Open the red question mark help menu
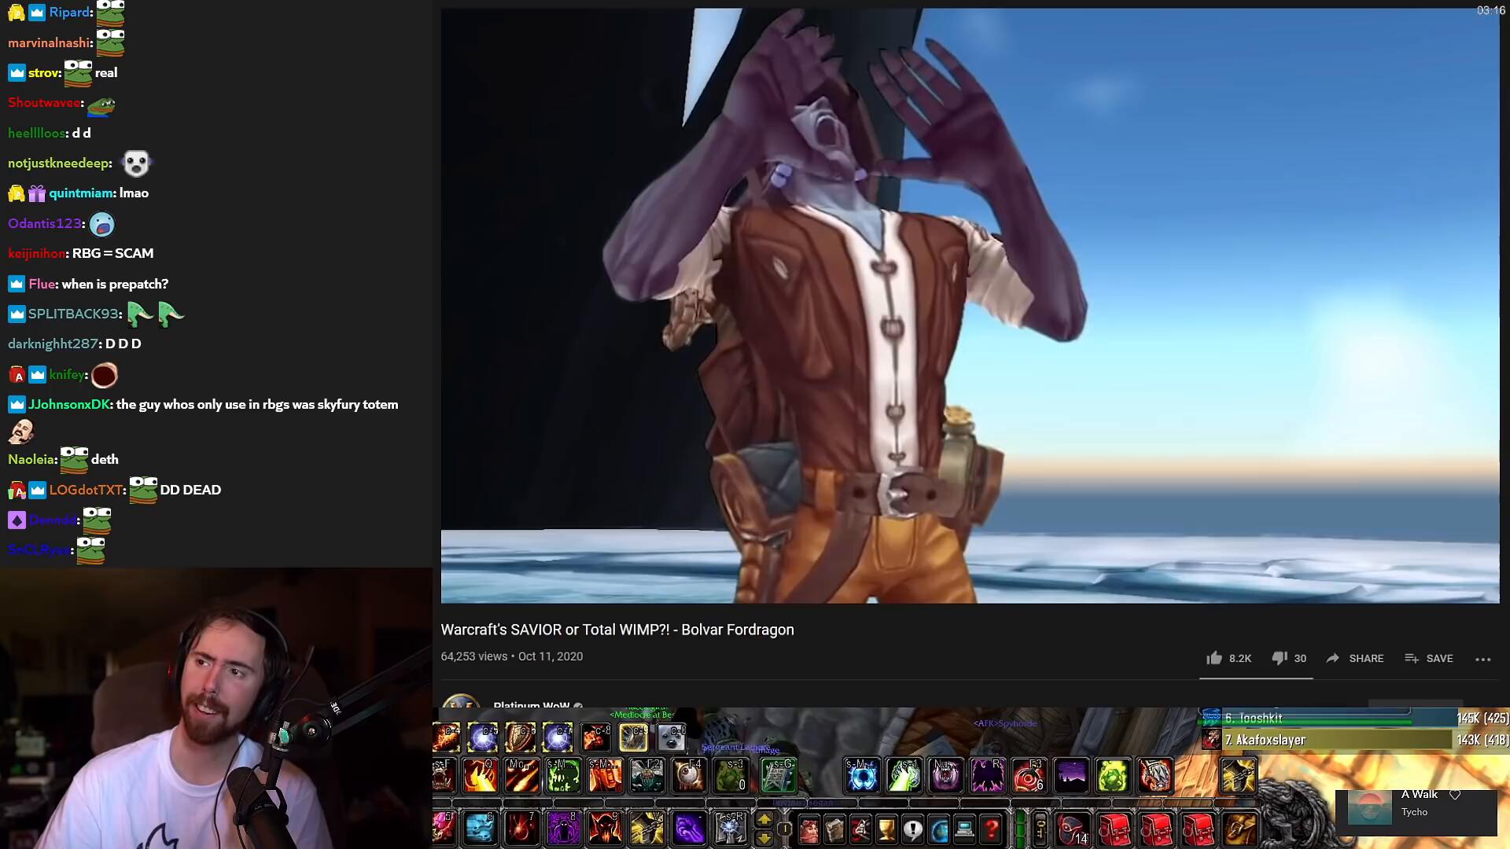The width and height of the screenshot is (1510, 849). click(991, 829)
